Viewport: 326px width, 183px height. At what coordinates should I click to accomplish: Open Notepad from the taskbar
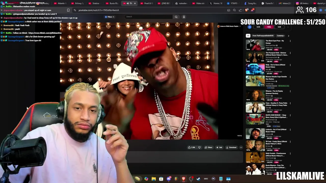[221, 179]
